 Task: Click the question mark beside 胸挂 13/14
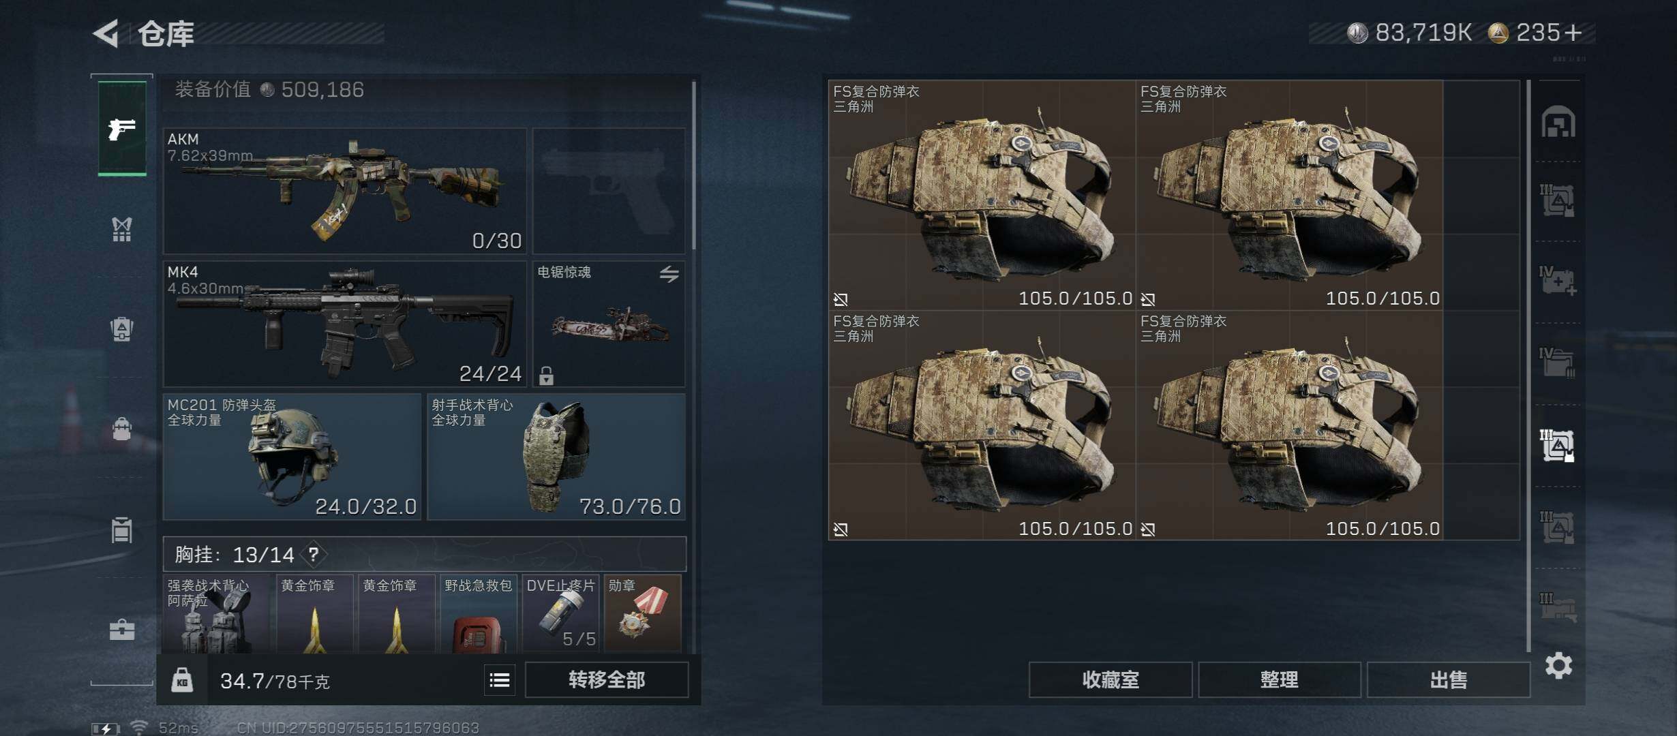tap(314, 554)
